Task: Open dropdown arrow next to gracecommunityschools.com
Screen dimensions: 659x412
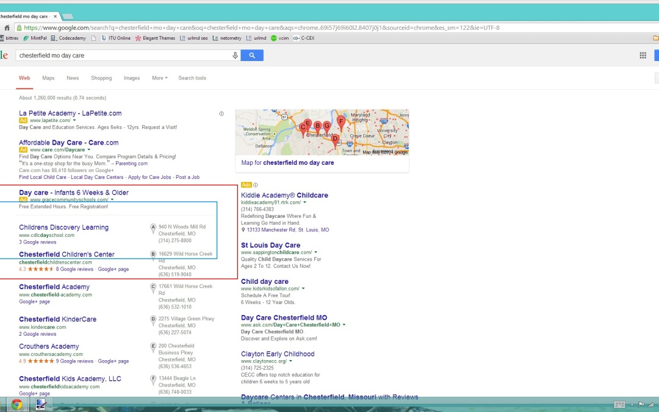Action: coord(112,200)
